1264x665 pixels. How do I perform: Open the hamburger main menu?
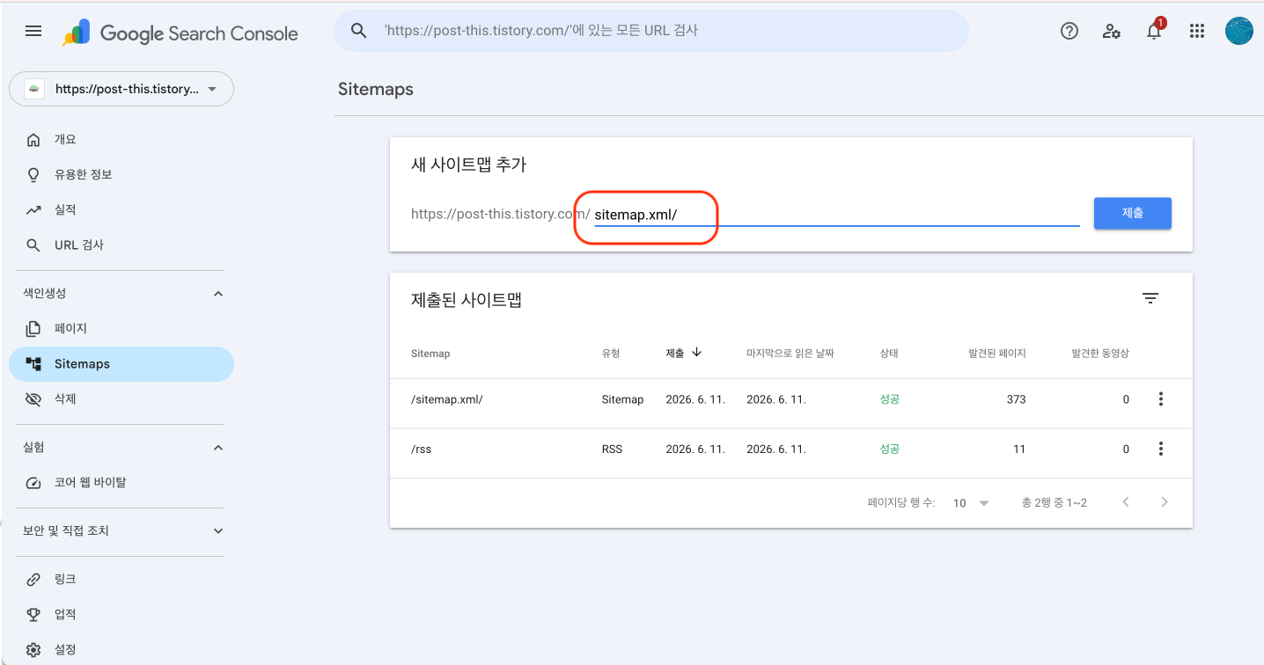(x=33, y=31)
